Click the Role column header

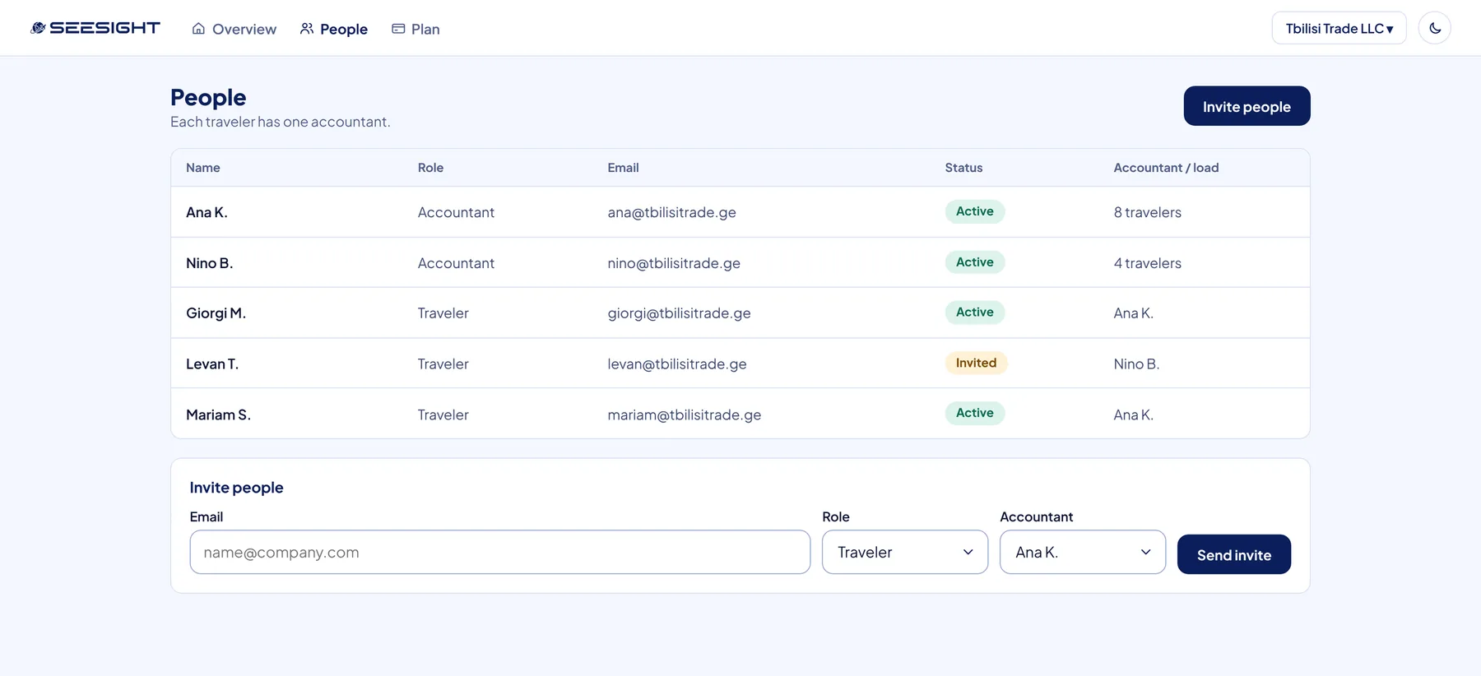point(430,168)
